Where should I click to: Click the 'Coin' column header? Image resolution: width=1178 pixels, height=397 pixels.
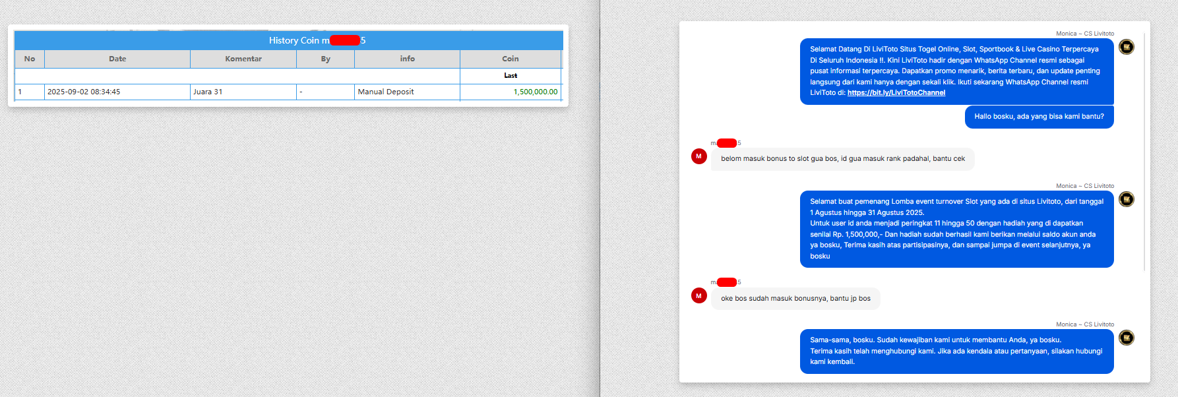(x=511, y=59)
